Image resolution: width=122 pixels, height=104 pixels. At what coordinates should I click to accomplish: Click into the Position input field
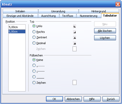pos(17,27)
